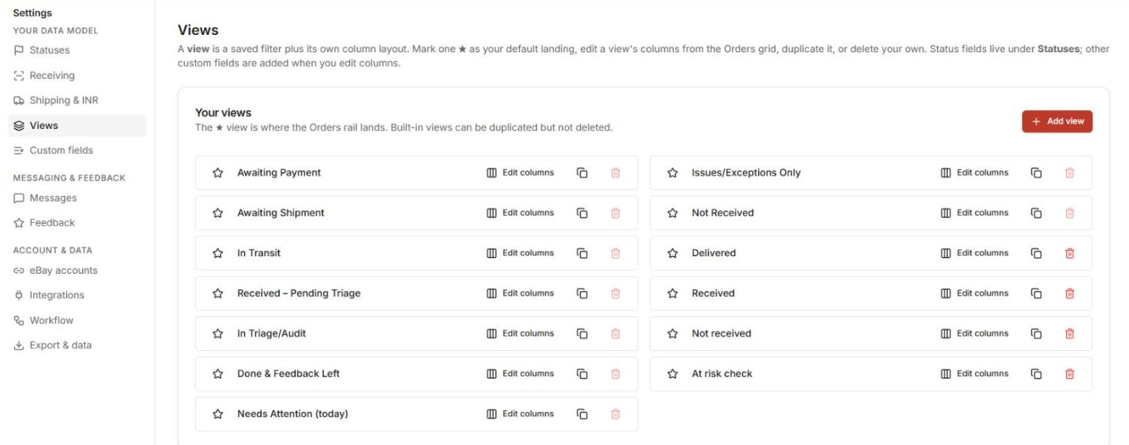
Task: Click trash icon for Needs Attention (today)
Action: (615, 414)
